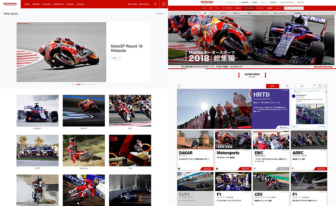Click F1 in the gray motorsports subnav

pos(213,13)
